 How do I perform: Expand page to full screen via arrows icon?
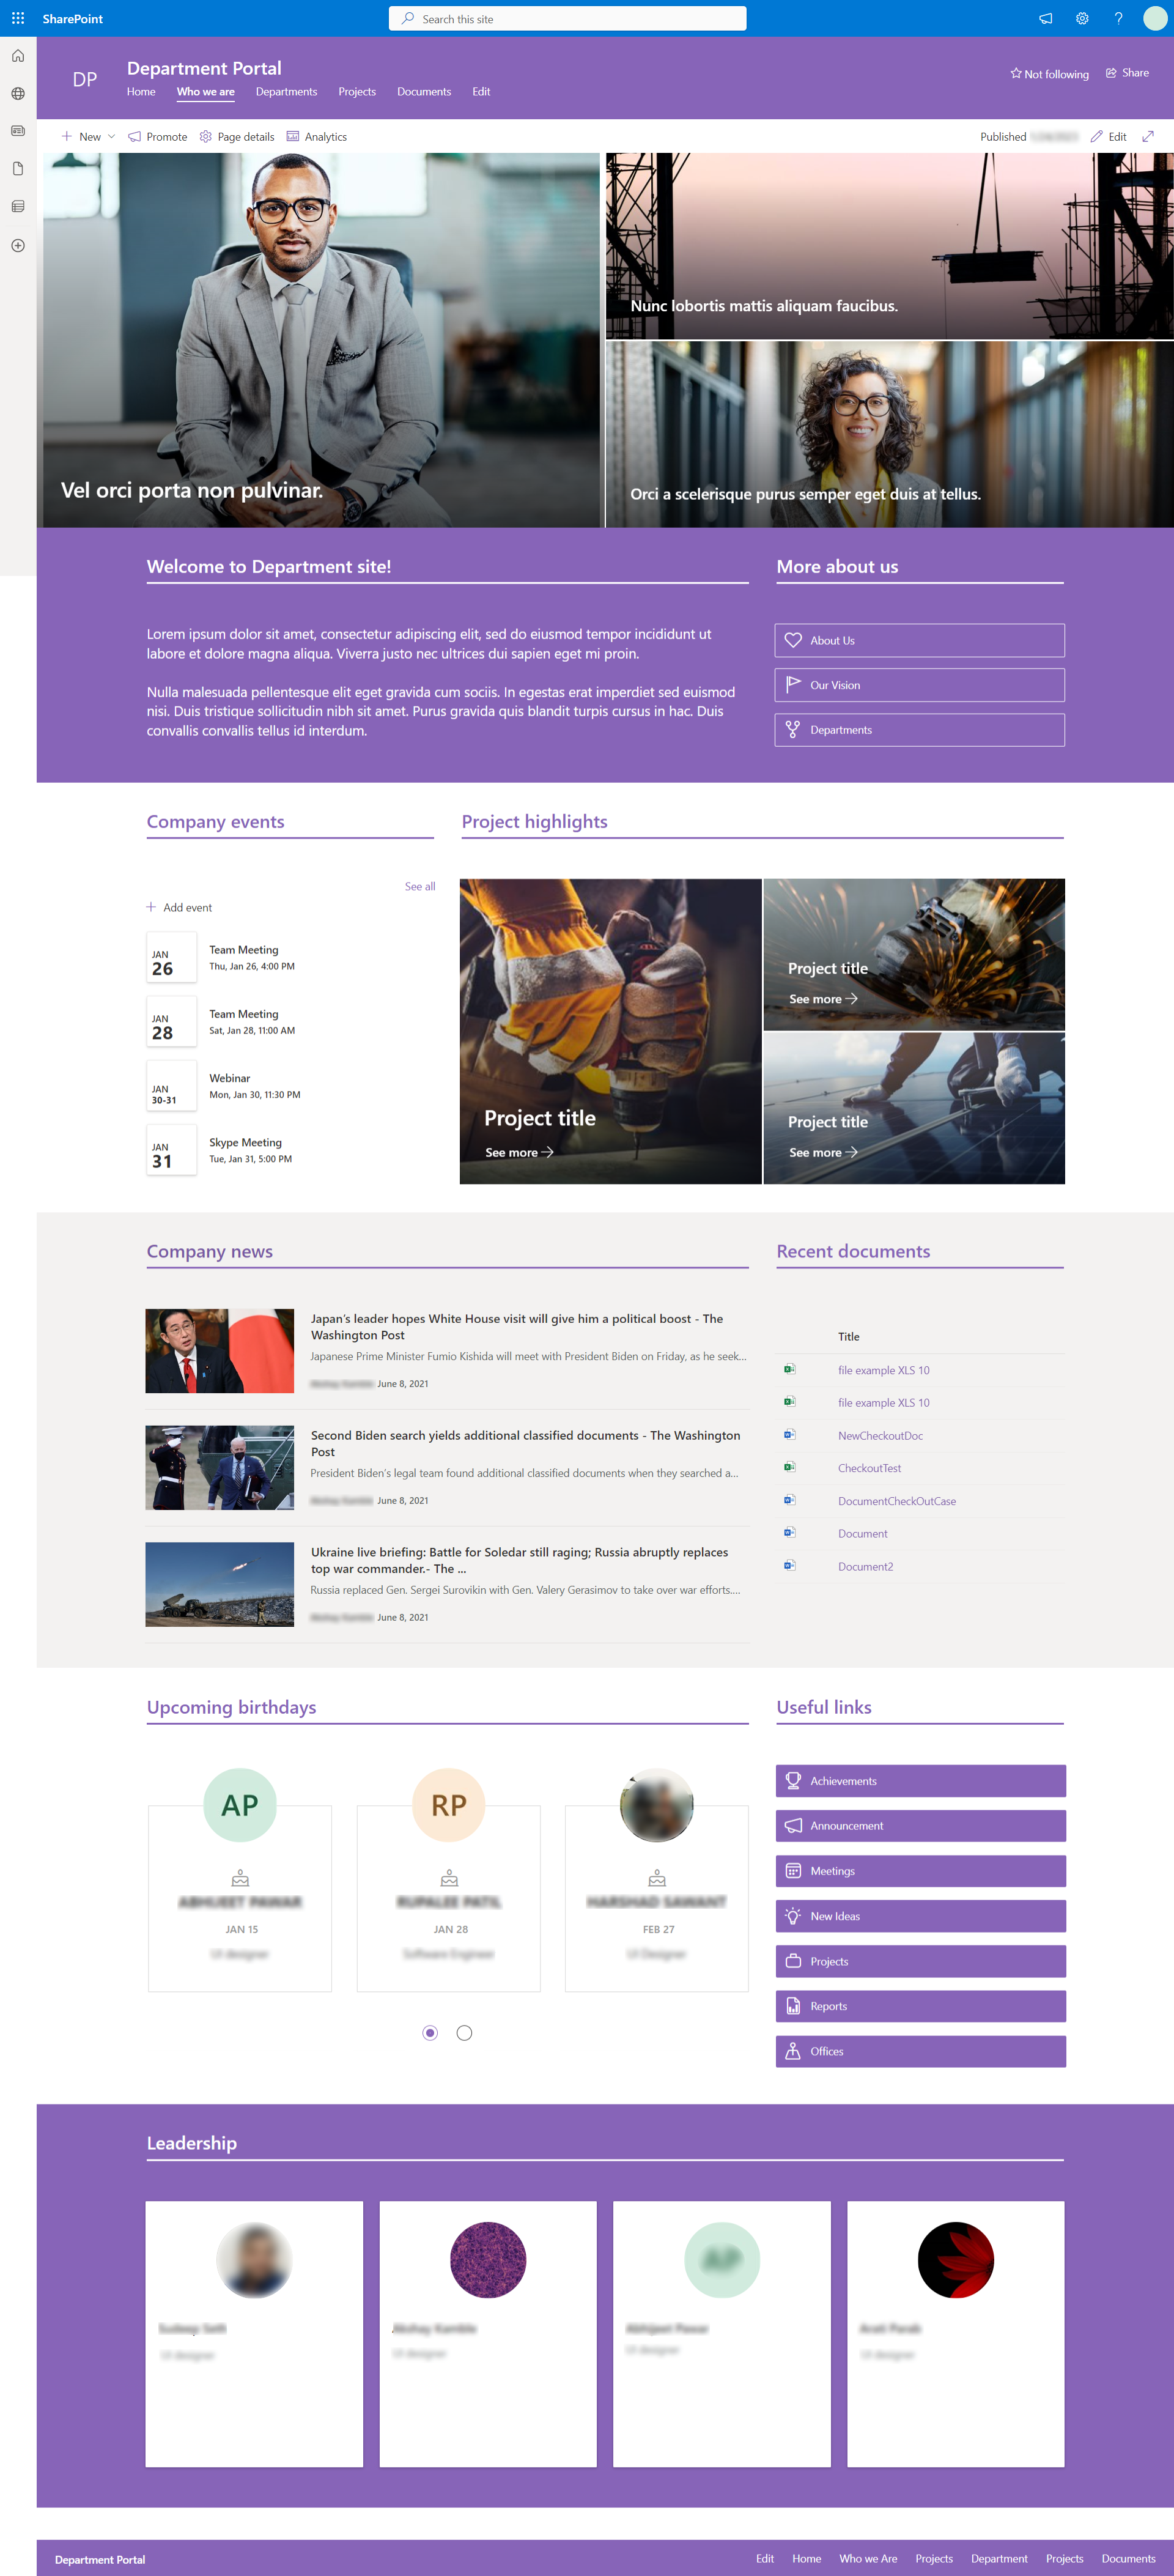click(1148, 137)
